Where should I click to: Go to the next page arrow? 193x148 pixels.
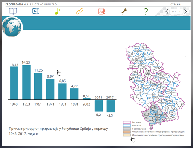(x=185, y=11)
